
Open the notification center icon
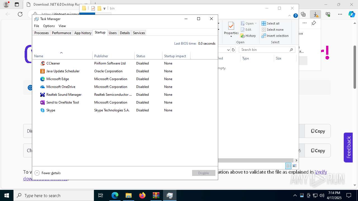349,195
